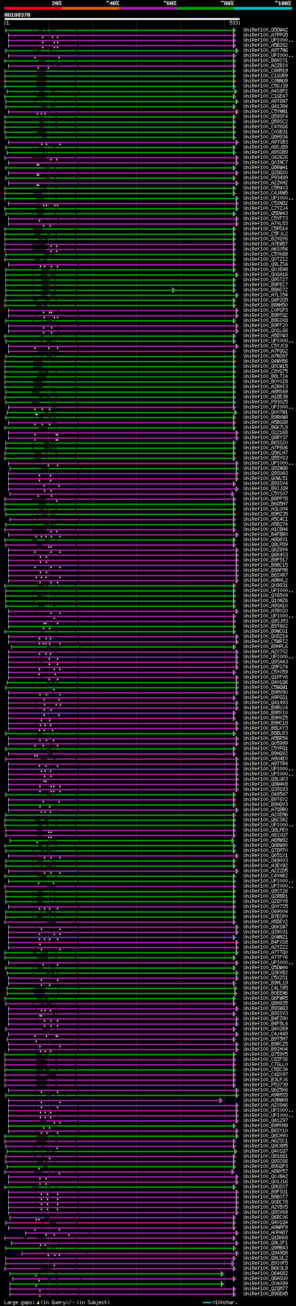
Task: Open hit UniRef100_Q6K4S3
Action: click(x=265, y=555)
